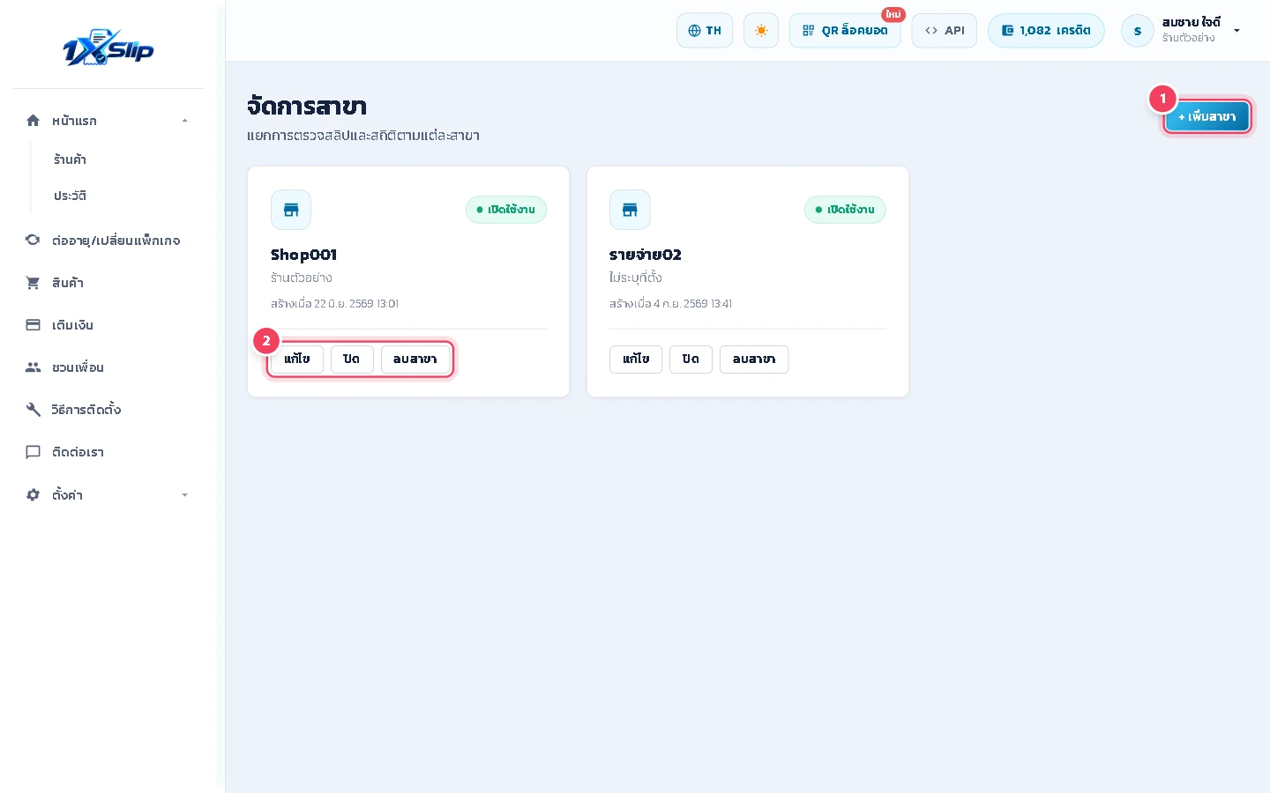The width and height of the screenshot is (1270, 793).
Task: Open the วิธีการติดตั้ง wrench icon
Action: point(33,410)
